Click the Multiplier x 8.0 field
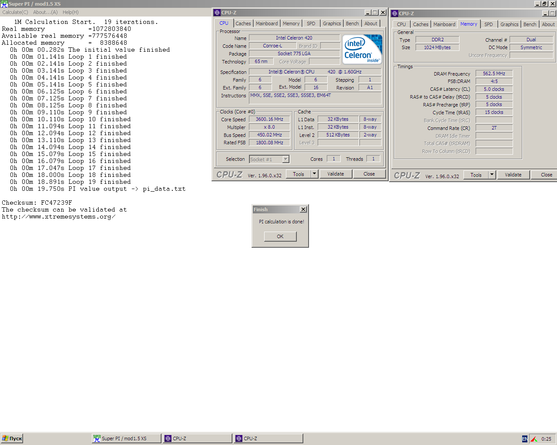Screen dimensions: 557x445 (269, 127)
